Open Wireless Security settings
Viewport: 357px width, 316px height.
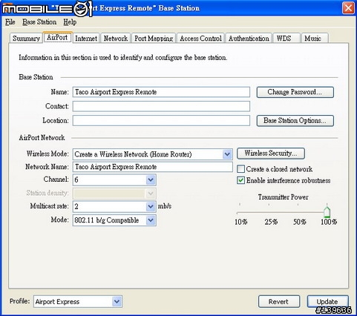pyautogui.click(x=271, y=154)
